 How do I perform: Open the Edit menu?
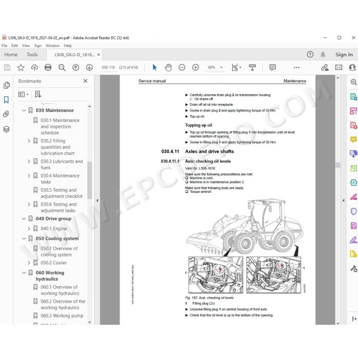[14, 46]
